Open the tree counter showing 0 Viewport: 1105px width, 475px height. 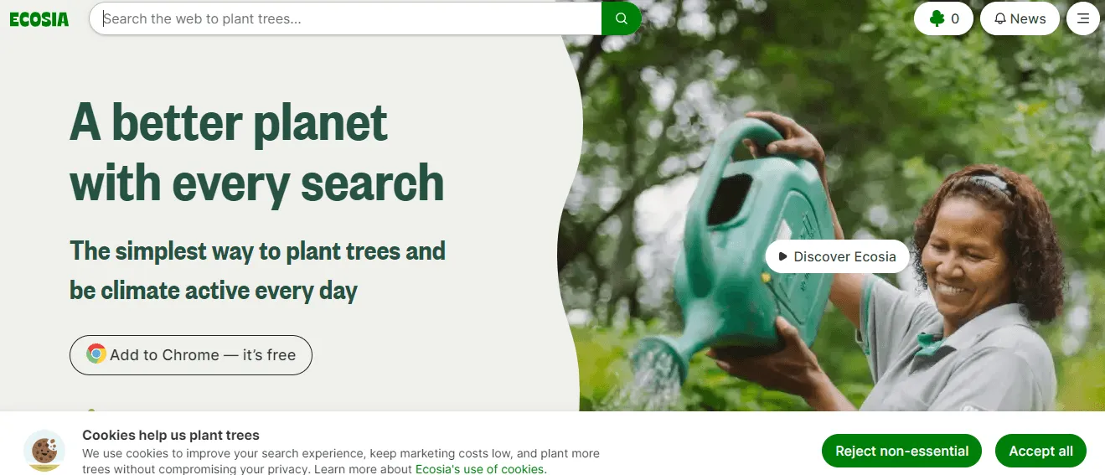[x=943, y=18]
